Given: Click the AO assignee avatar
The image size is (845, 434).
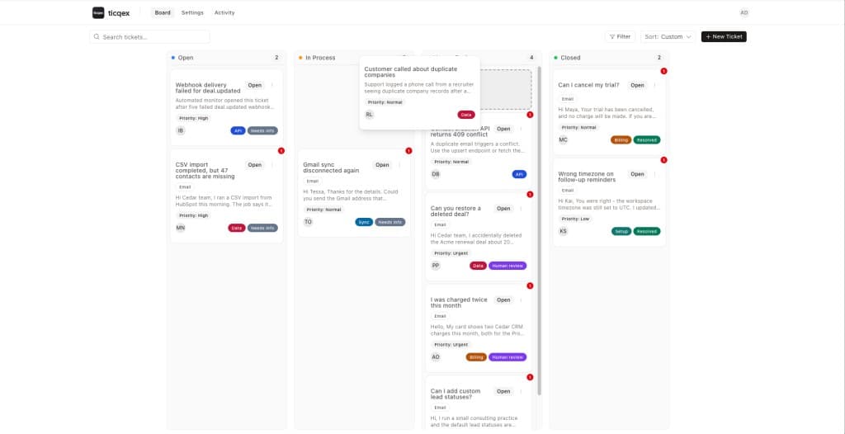Looking at the screenshot, I should click(x=436, y=357).
